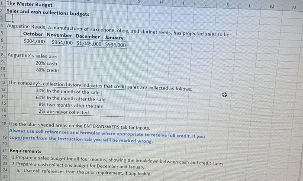Select the 'Requirements' heading cell

(25, 151)
